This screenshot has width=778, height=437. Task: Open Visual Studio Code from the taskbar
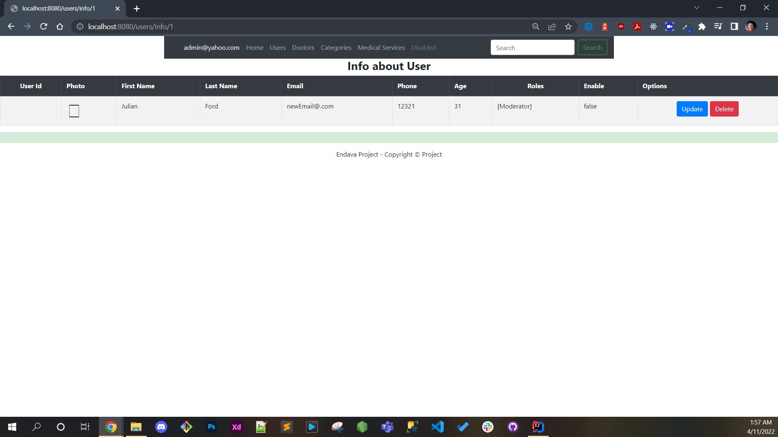438,427
